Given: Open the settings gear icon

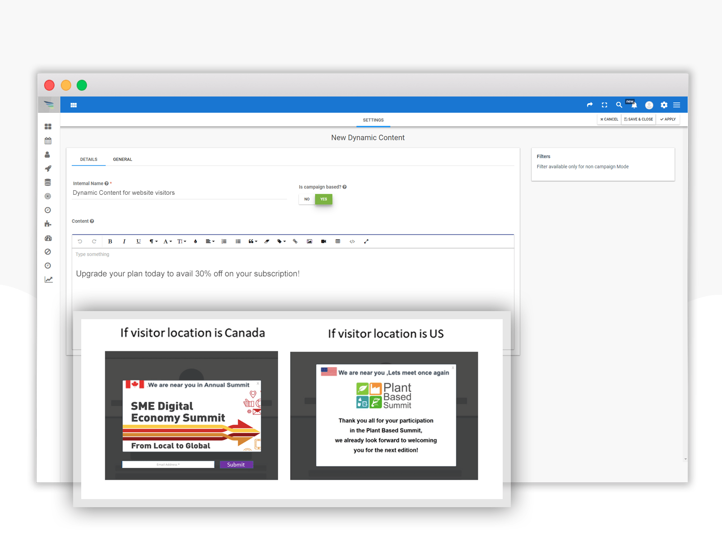Looking at the screenshot, I should [664, 105].
